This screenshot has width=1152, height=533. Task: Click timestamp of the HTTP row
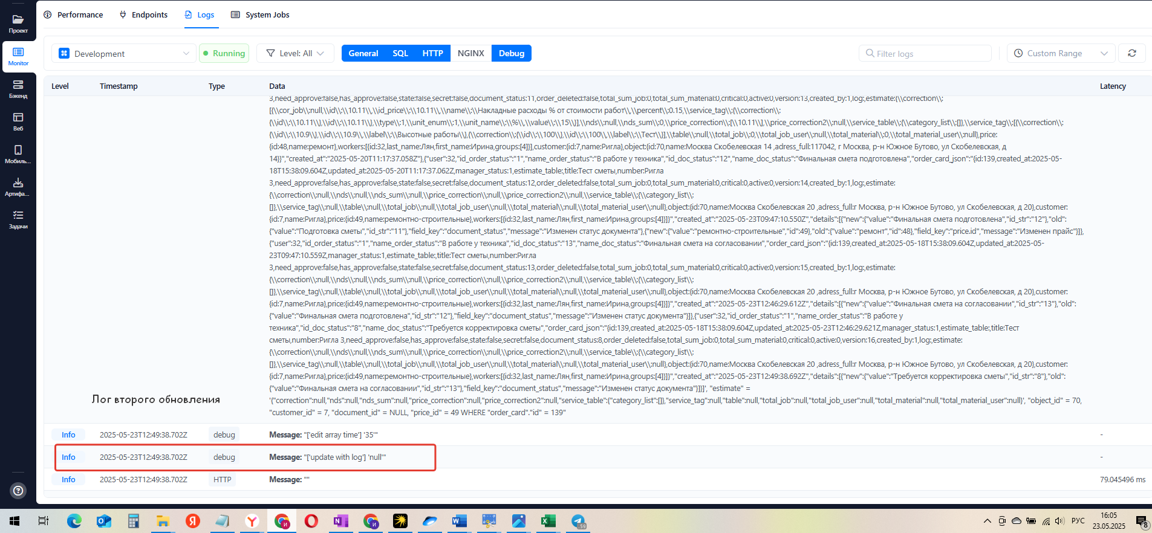143,479
